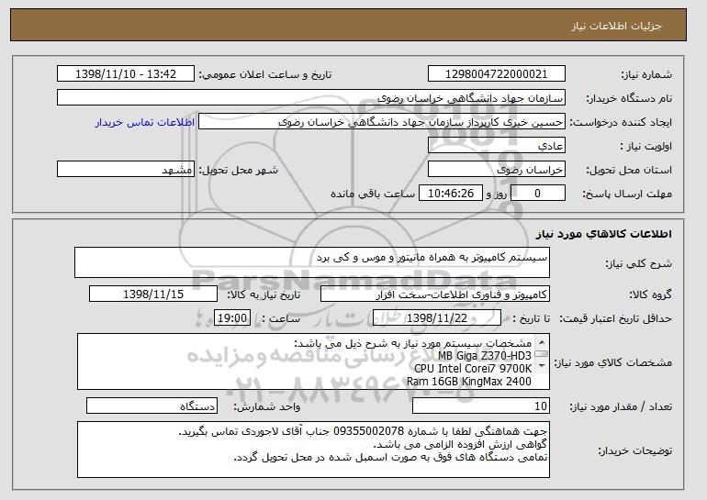Viewport: 707px width, 500px height.
Task: Click the announcement date field 1398/11/10 - 13:42
Action: (126, 74)
